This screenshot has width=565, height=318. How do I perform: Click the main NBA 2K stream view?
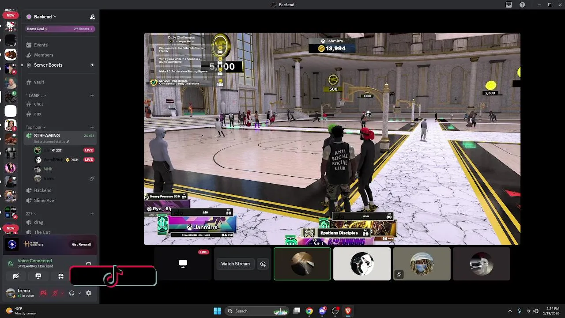tap(332, 139)
